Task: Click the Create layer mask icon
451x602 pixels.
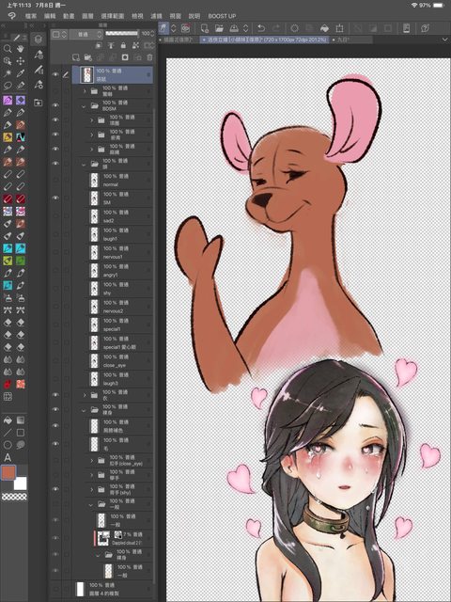Action: (x=125, y=57)
